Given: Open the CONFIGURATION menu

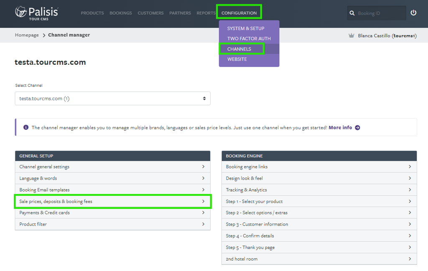Looking at the screenshot, I should pyautogui.click(x=239, y=13).
